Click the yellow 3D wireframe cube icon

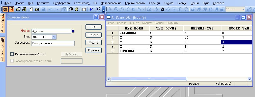tap(77, 9)
